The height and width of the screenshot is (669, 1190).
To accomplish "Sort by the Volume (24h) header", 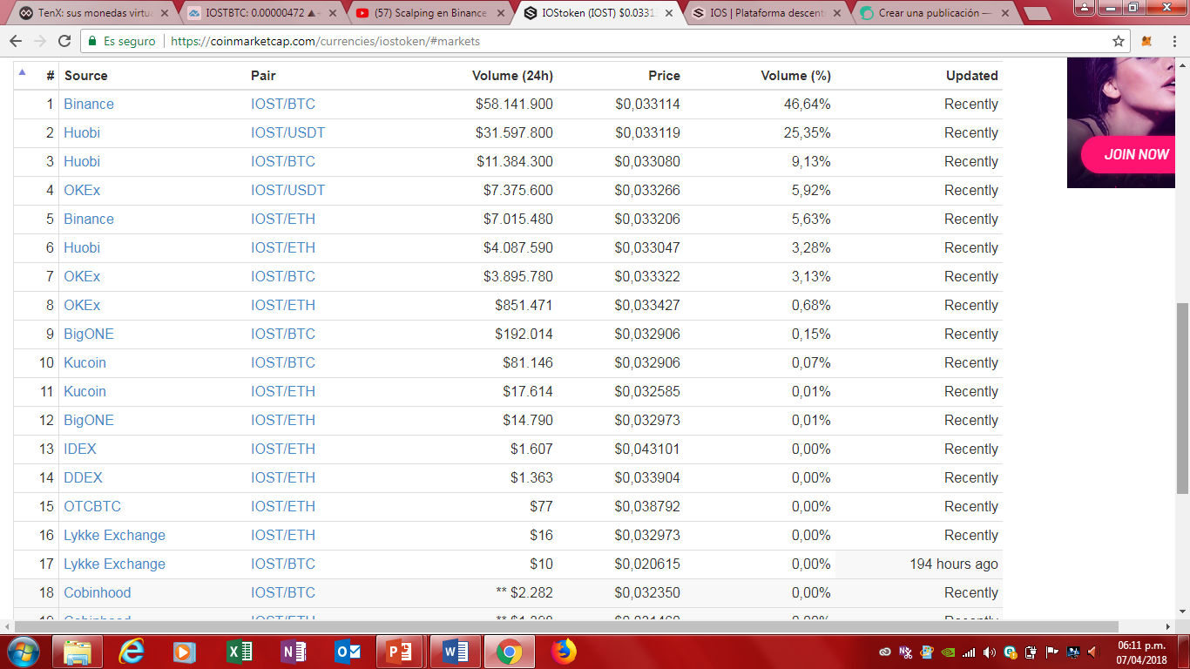I will 512,76.
